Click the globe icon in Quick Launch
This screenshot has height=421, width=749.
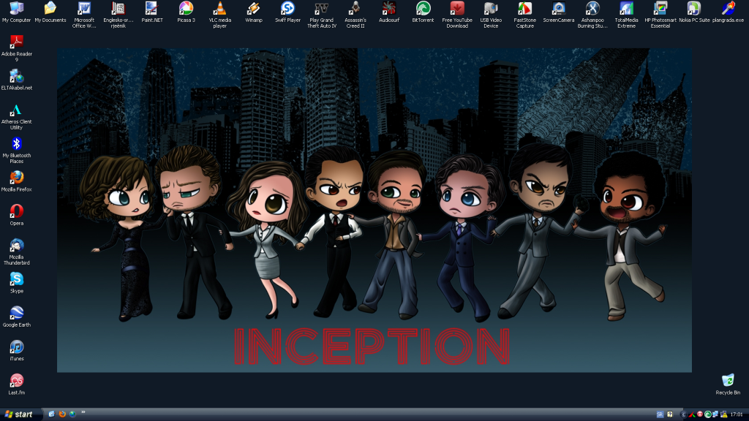click(x=72, y=414)
